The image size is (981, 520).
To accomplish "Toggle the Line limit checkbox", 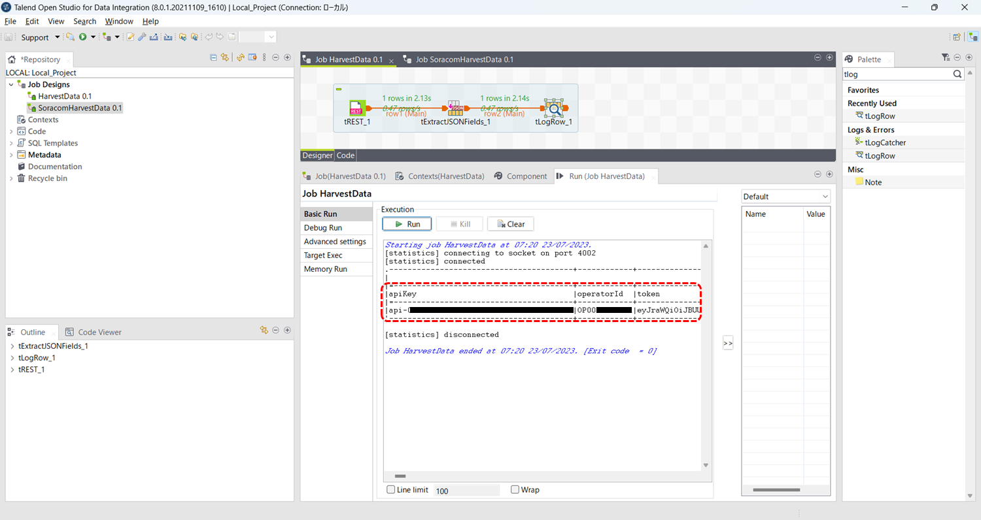I will tap(391, 489).
